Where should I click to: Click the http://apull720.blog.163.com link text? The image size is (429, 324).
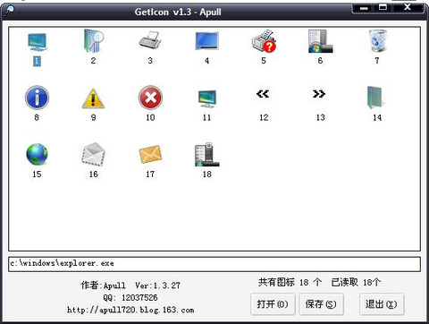[x=130, y=310]
